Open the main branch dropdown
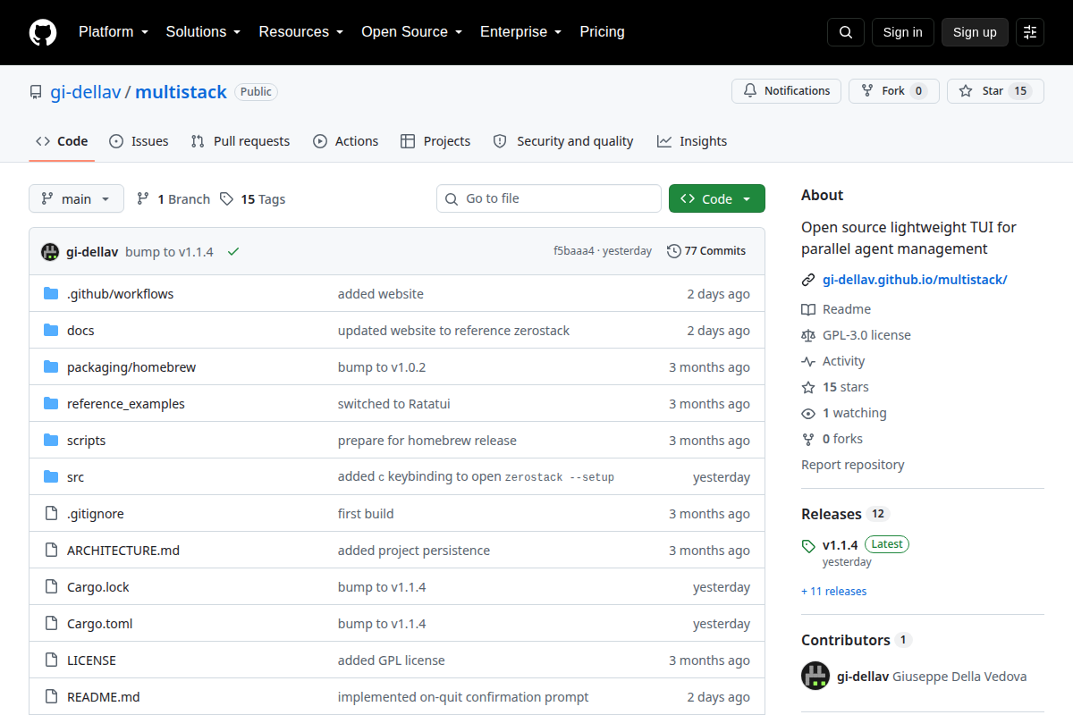The width and height of the screenshot is (1073, 715). 76,198
